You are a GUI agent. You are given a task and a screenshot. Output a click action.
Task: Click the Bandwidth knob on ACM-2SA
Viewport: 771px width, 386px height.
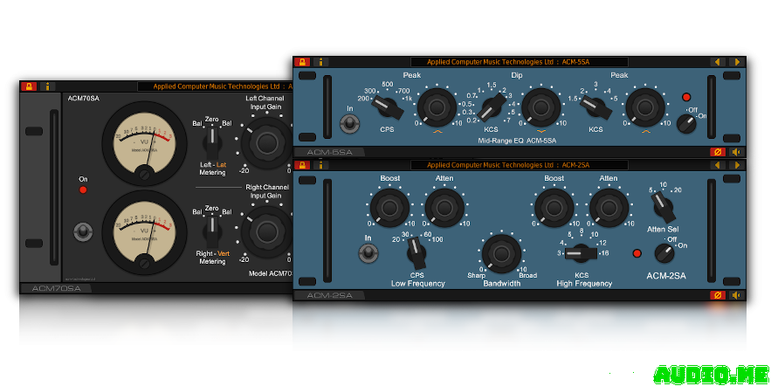(x=501, y=254)
